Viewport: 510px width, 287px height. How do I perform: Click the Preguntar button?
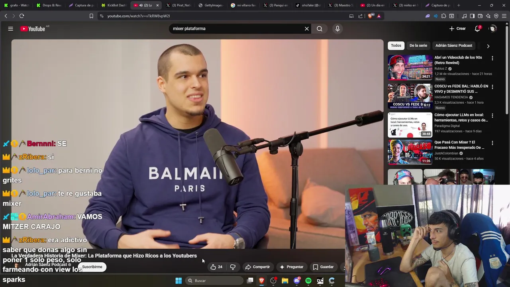pyautogui.click(x=291, y=267)
